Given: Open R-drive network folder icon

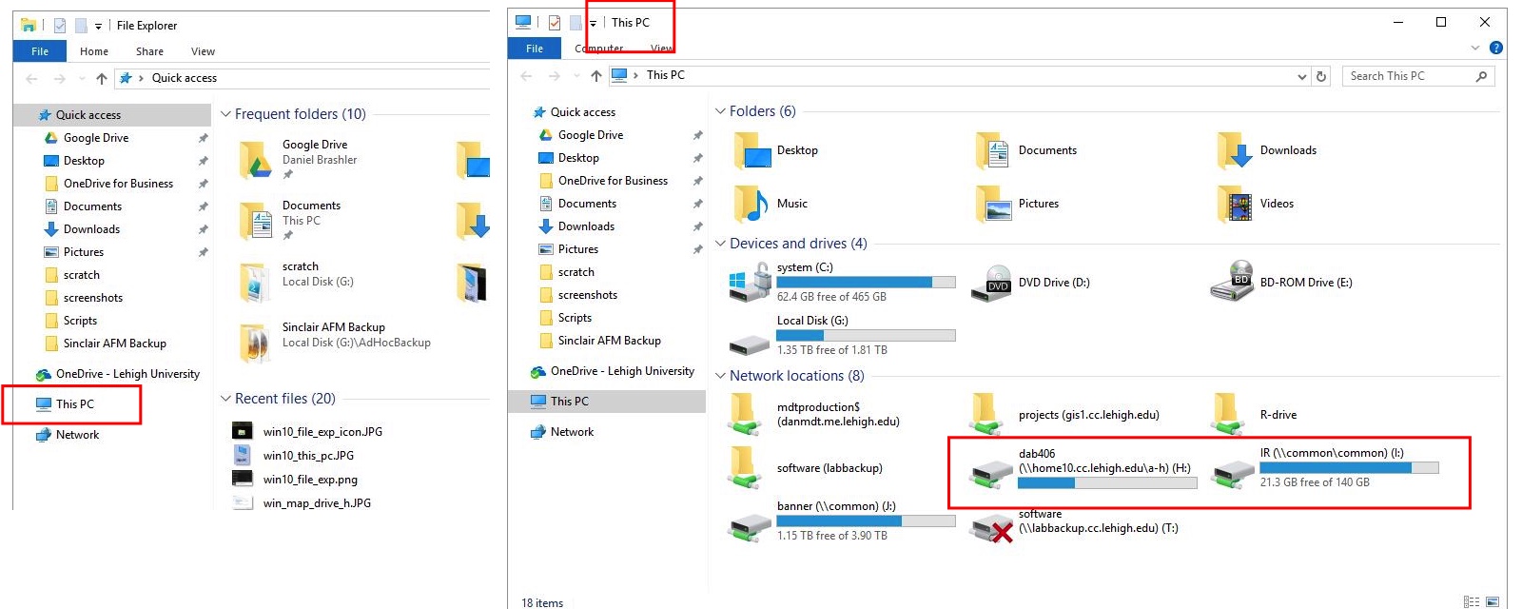Looking at the screenshot, I should tap(1229, 415).
